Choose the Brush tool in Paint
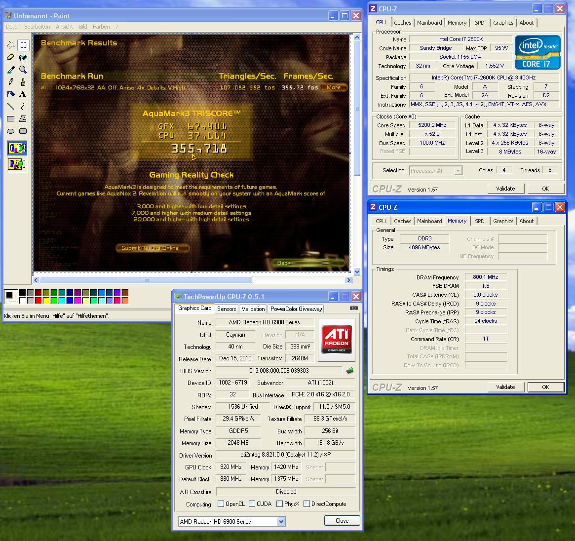Viewport: 575px width, 541px height. (x=23, y=82)
